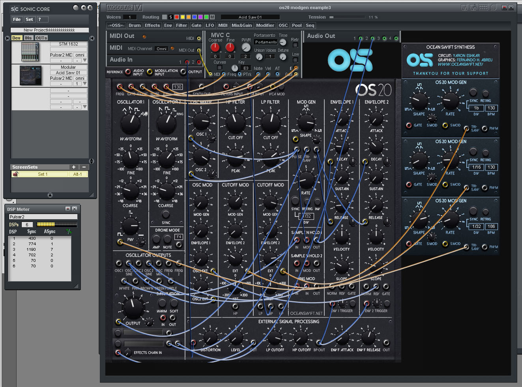Toggle the S routing button
522x387 pixels.
coord(170,17)
